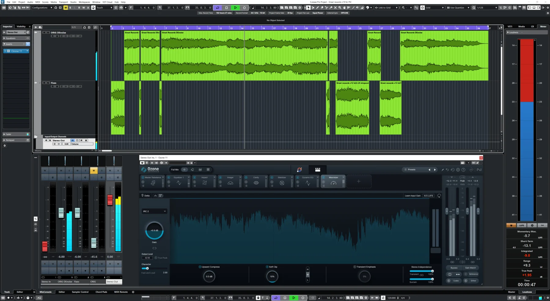Viewport: 550px width, 301px height.
Task: Add a new module with the plus slot
Action: [x=359, y=182]
